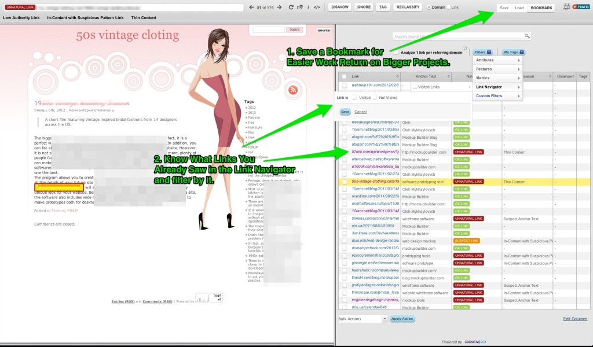
Task: Expand the Link Navigator submenu
Action: coord(497,87)
